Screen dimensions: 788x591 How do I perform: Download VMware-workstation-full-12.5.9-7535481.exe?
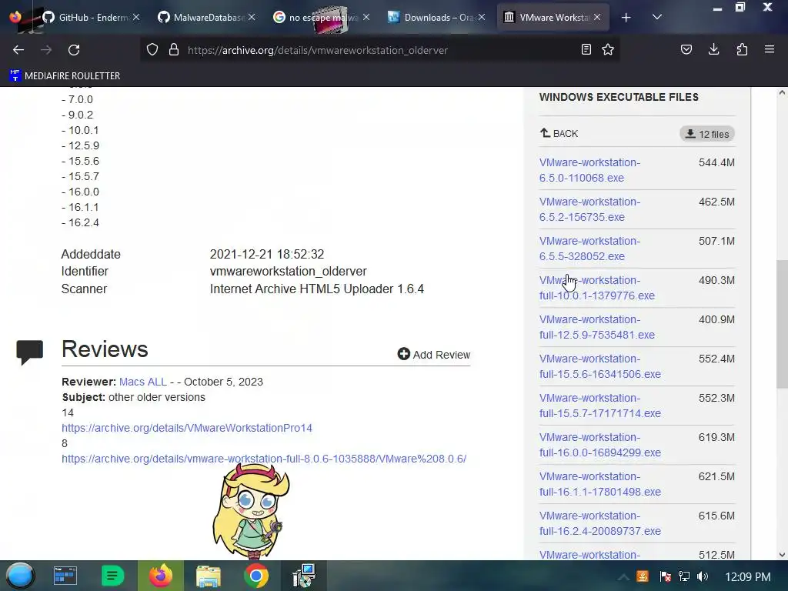click(x=597, y=326)
